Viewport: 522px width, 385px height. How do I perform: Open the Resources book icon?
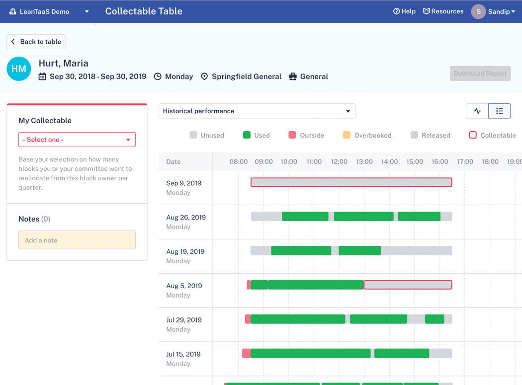(426, 11)
